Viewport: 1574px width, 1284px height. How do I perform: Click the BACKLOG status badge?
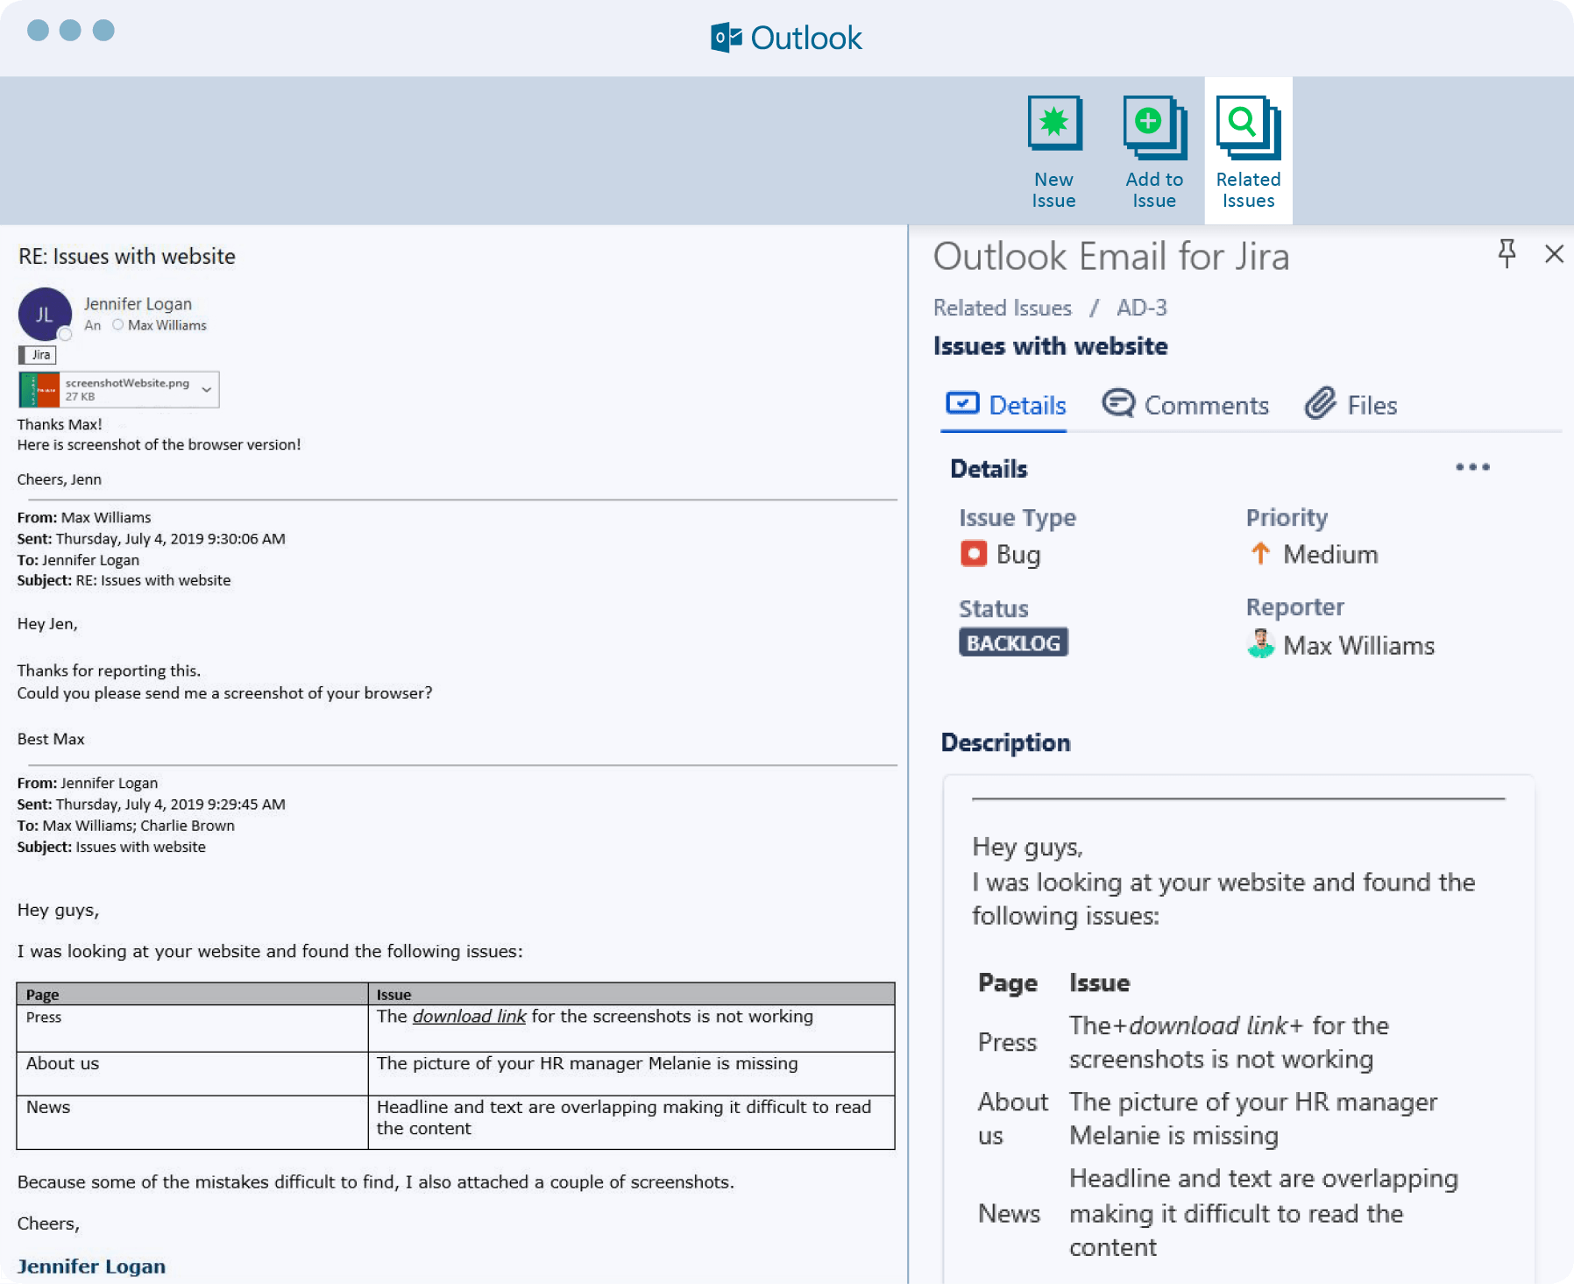click(1013, 642)
